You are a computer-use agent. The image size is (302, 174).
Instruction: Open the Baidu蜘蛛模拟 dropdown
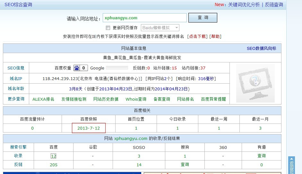[160, 28]
